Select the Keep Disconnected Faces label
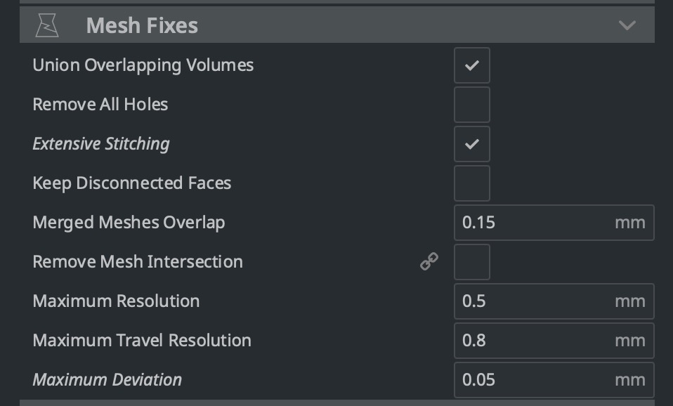Screen dimensions: 673x406 tap(132, 183)
